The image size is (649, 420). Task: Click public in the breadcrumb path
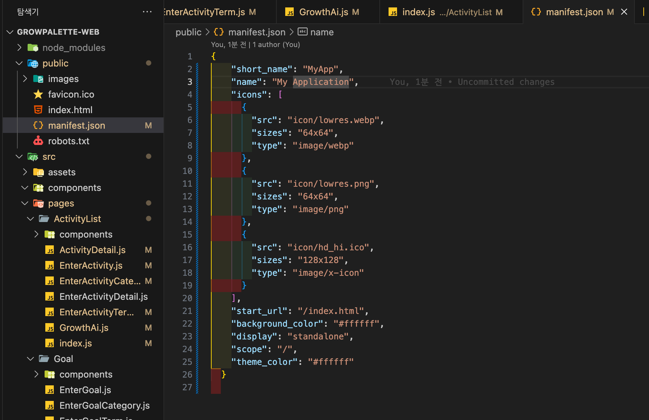coord(188,32)
